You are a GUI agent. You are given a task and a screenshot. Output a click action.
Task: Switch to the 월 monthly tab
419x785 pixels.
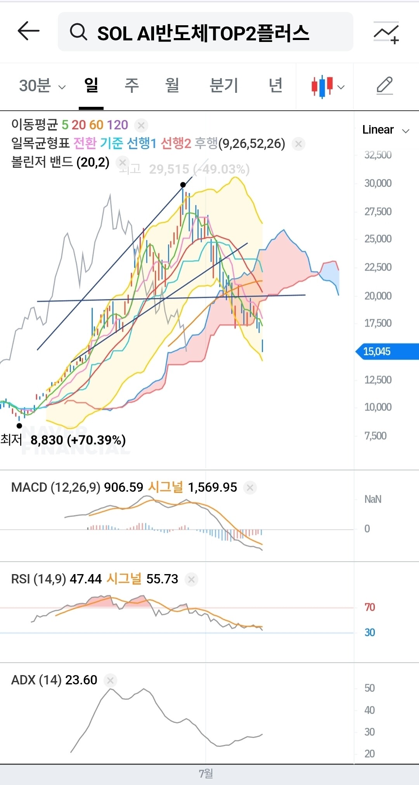click(x=172, y=85)
